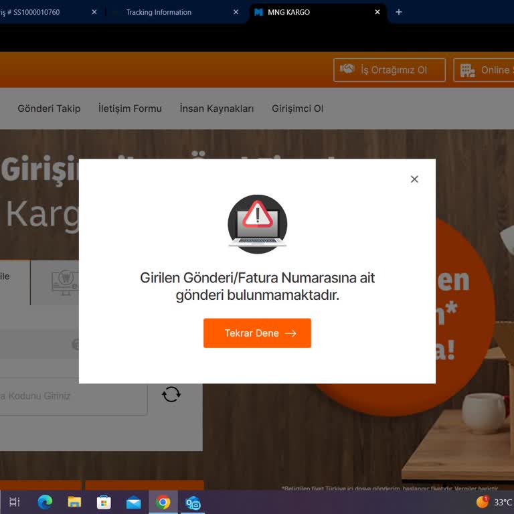Screen dimensions: 514x514
Task: Click the warning laptop icon in dialog
Action: tap(257, 224)
